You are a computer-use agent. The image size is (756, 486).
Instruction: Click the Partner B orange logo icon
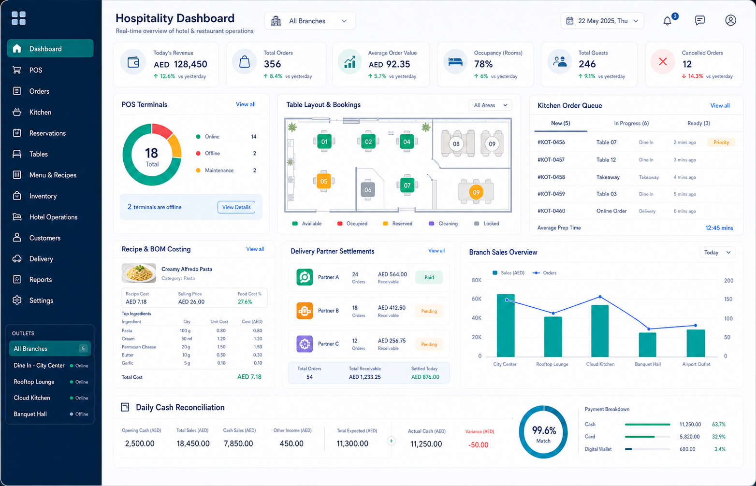[x=305, y=311]
